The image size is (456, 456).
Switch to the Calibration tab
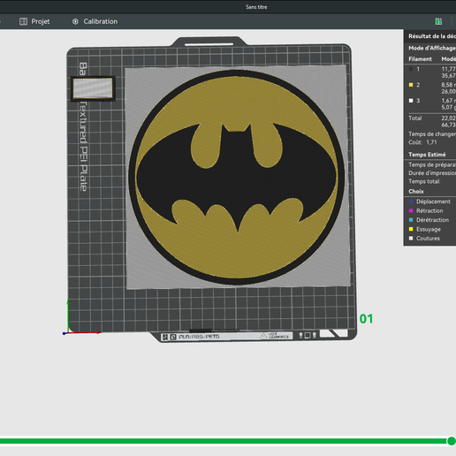coord(95,21)
